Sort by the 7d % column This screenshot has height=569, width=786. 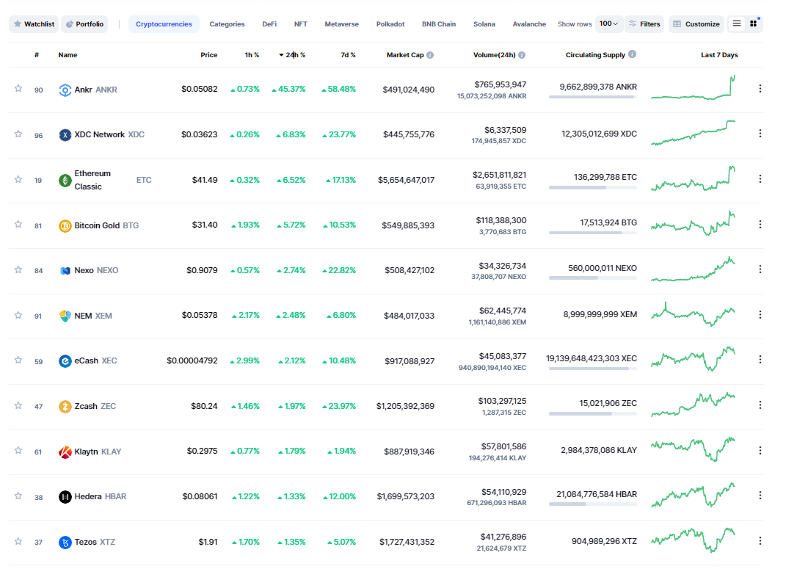pos(348,55)
